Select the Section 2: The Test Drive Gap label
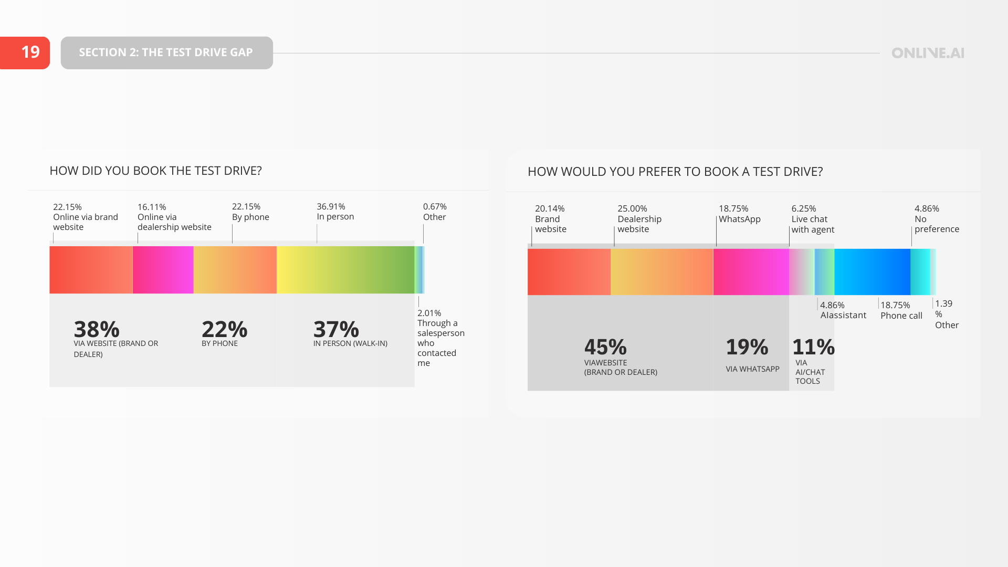The width and height of the screenshot is (1008, 567). (x=166, y=52)
